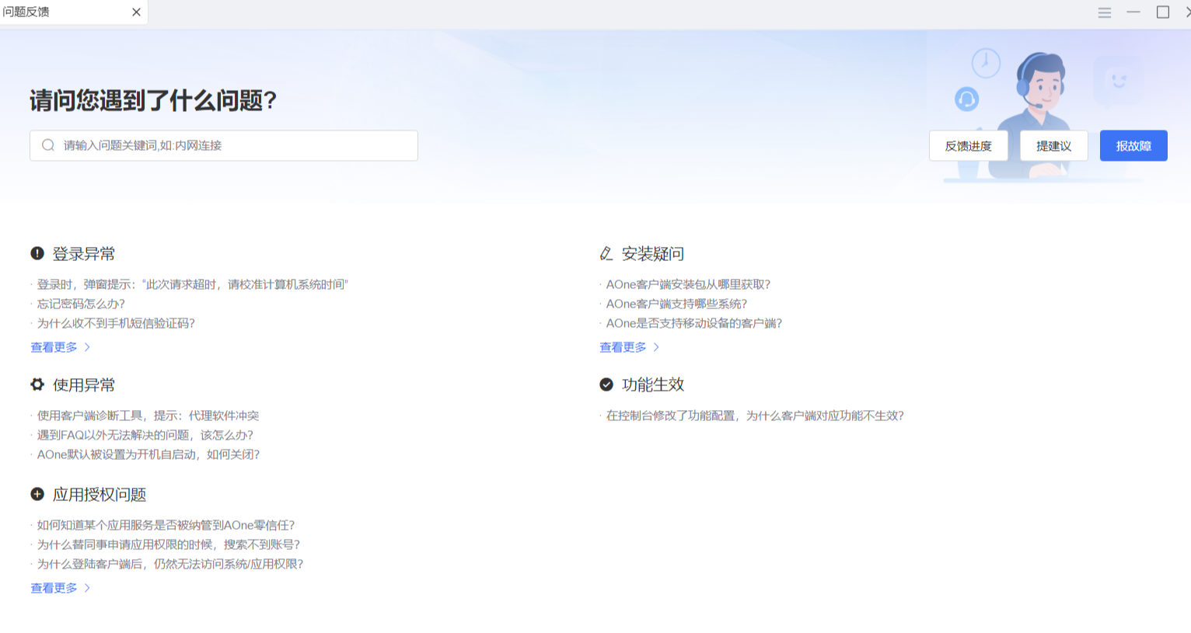This screenshot has height=633, width=1191.
Task: Click the 使用异常 section heading
Action: click(84, 385)
